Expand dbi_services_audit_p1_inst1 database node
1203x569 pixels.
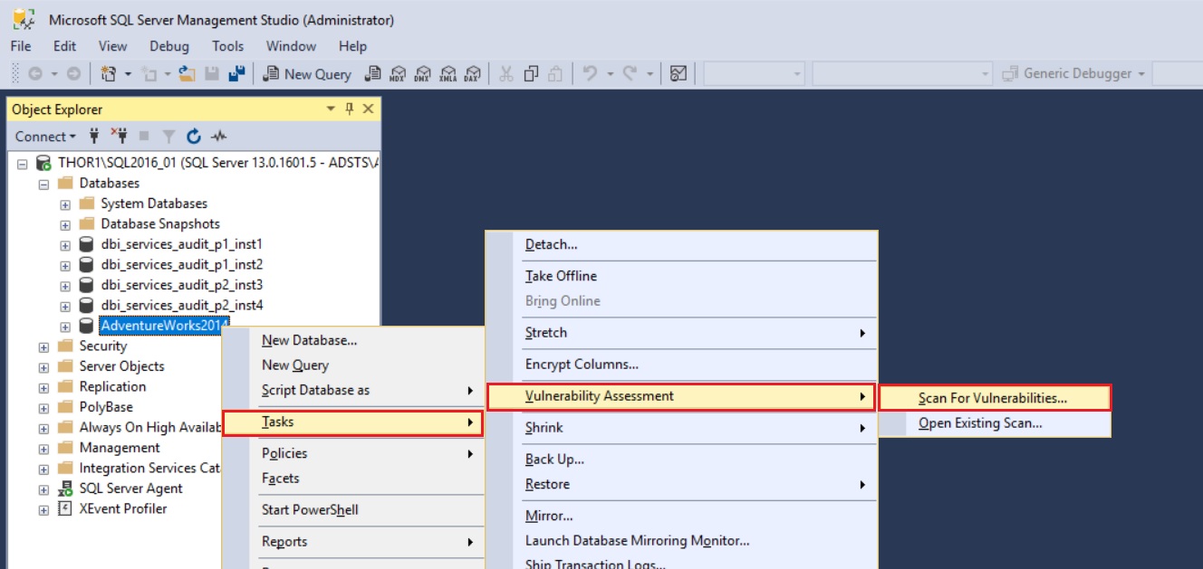pyautogui.click(x=65, y=244)
